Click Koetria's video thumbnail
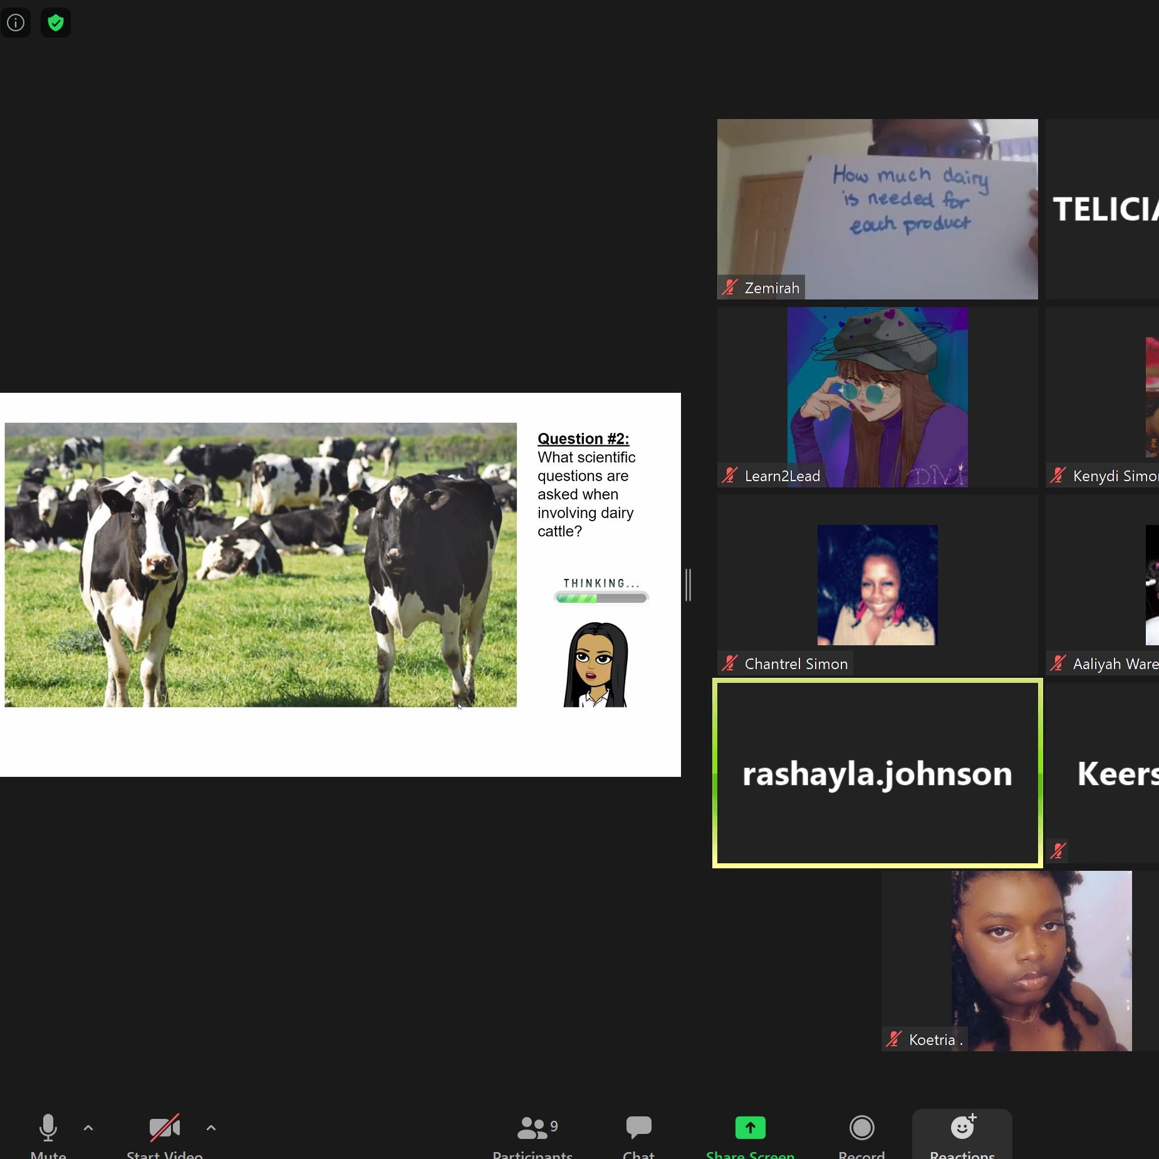Image resolution: width=1159 pixels, height=1159 pixels. point(1041,960)
